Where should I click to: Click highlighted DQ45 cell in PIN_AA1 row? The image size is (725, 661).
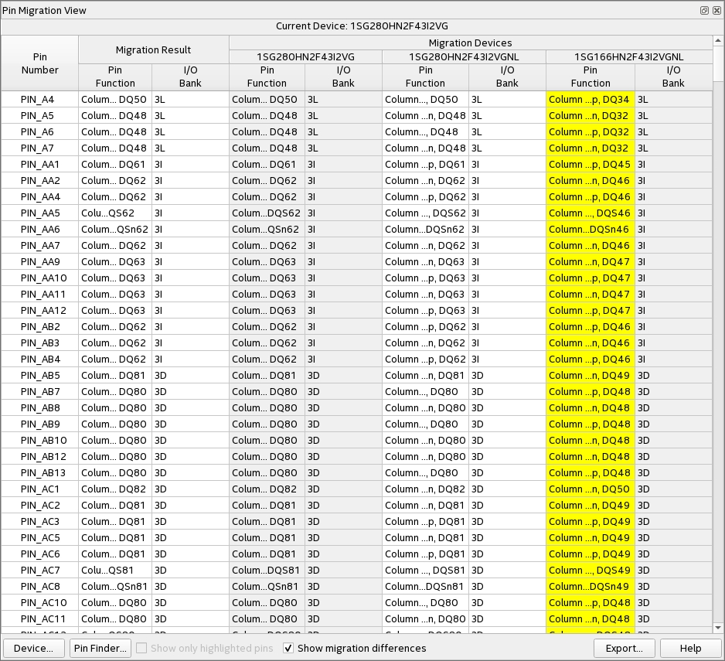click(591, 164)
